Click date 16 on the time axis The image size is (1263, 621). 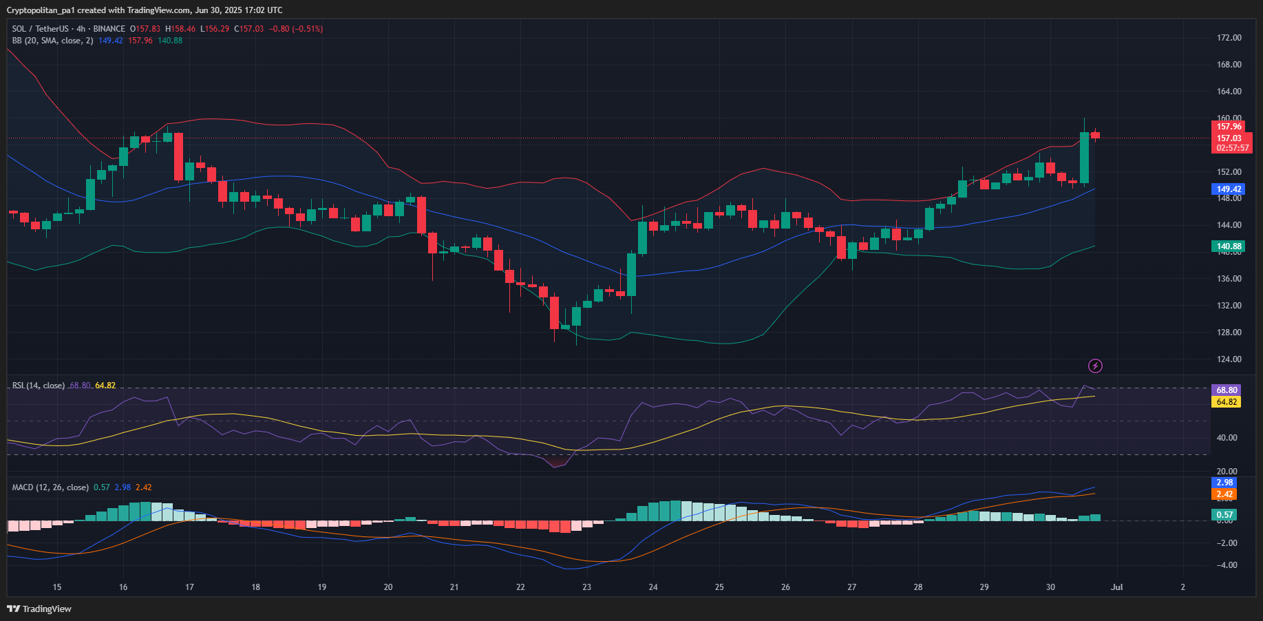click(123, 587)
